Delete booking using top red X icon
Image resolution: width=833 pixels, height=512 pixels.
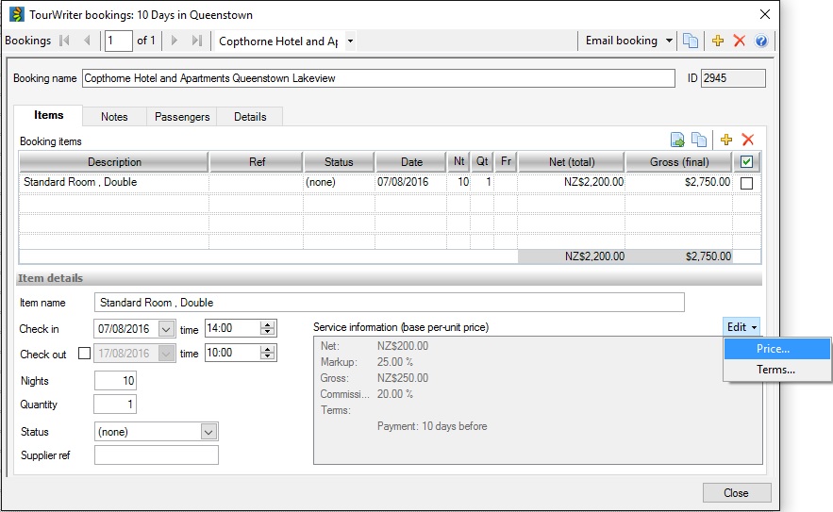tap(740, 41)
